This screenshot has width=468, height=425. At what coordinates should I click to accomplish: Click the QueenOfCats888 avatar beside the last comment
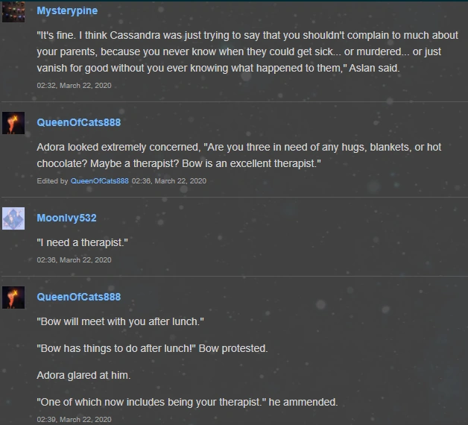click(13, 297)
